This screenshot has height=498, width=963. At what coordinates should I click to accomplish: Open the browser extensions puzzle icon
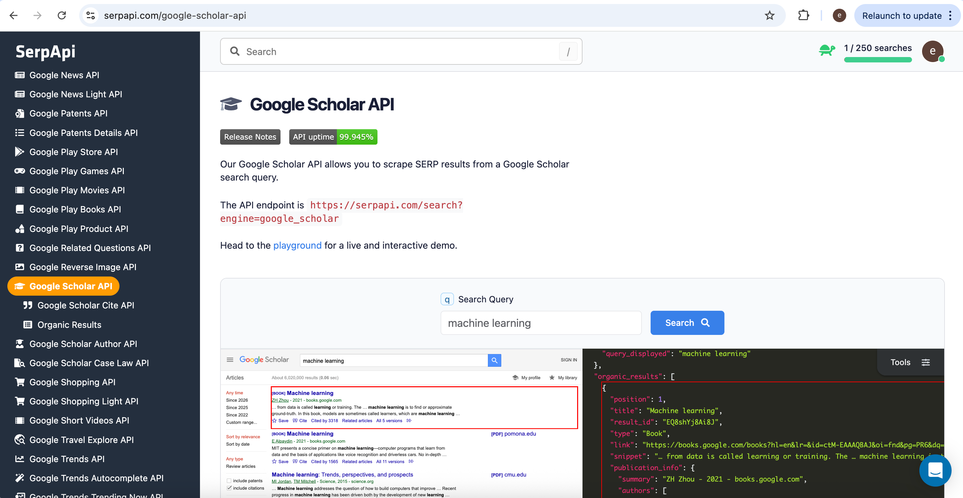(803, 15)
